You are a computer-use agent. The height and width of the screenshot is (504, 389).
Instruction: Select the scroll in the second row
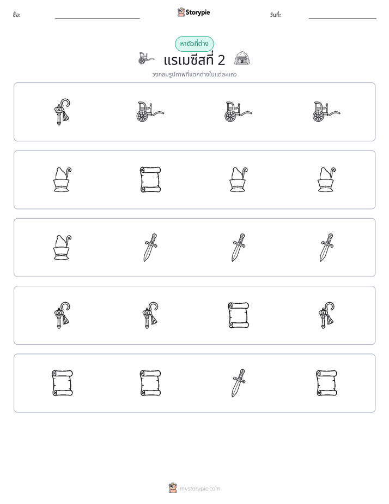[150, 179]
